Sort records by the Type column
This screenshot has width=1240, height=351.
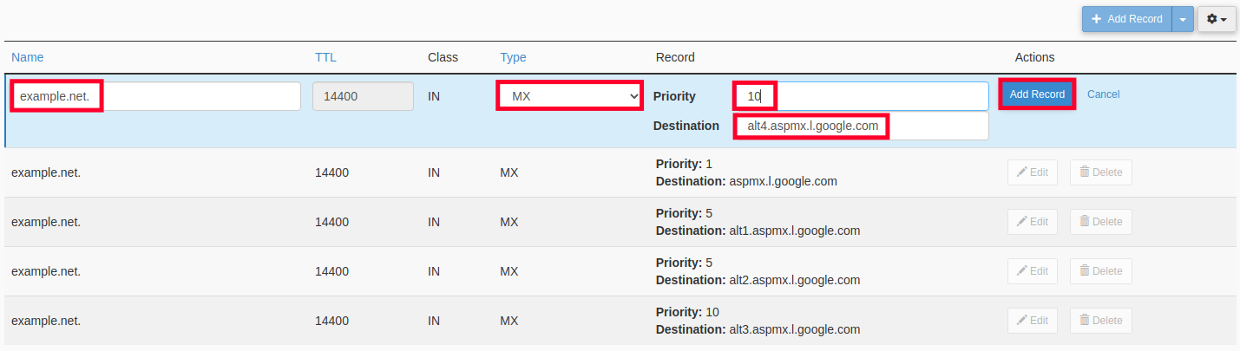[513, 57]
